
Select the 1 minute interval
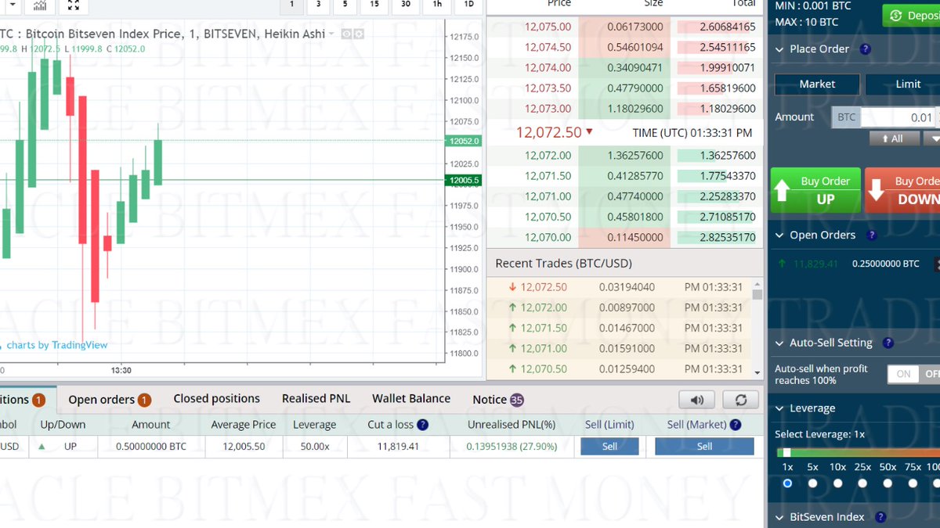coord(292,5)
